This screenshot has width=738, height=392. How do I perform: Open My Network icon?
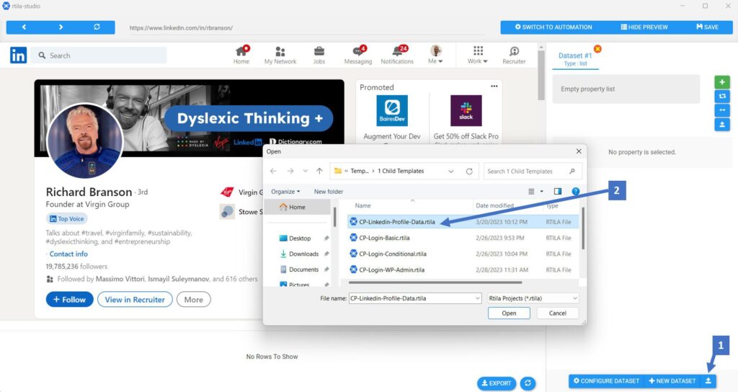click(x=280, y=55)
